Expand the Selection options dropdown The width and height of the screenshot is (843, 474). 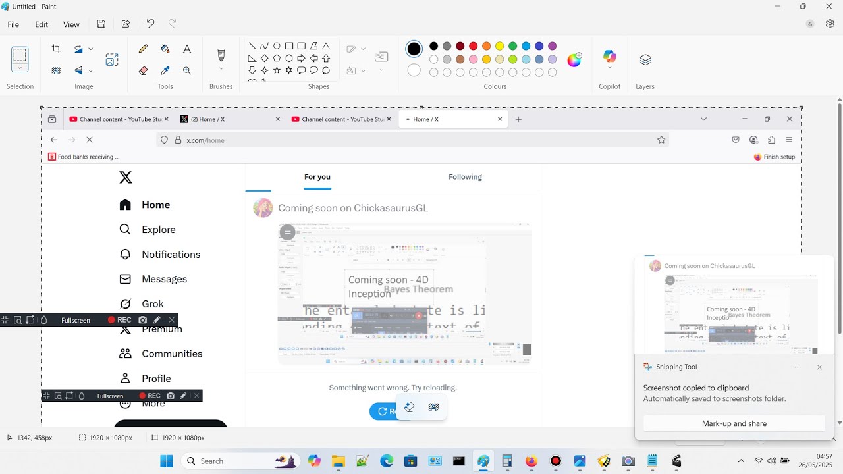[x=20, y=68]
